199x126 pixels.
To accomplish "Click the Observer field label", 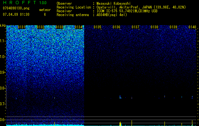I will [64, 3].
